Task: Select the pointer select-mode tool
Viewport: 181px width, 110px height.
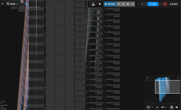Action: coord(149,107)
